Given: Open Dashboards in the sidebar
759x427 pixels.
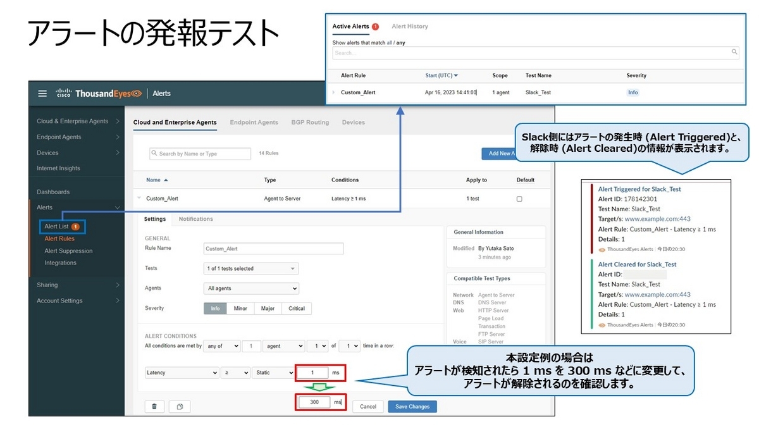Looking at the screenshot, I should click(53, 192).
